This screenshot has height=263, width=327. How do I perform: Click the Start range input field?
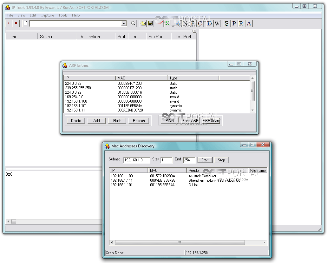coord(167,160)
